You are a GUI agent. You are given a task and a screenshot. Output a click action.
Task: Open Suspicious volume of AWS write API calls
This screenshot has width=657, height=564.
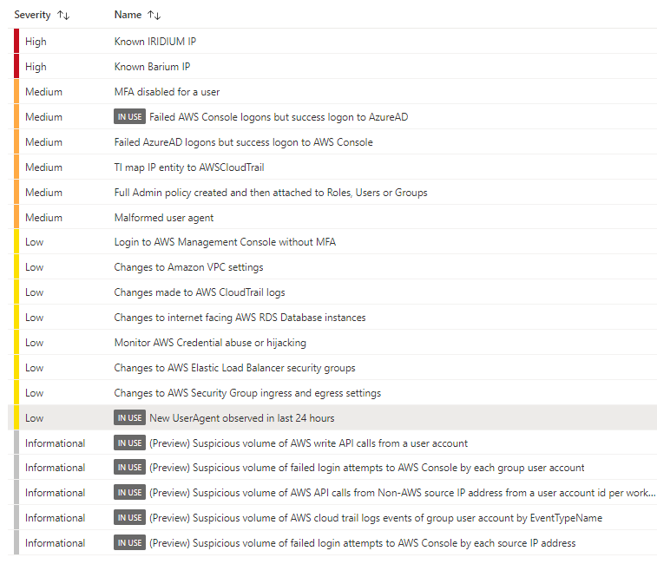pos(308,443)
